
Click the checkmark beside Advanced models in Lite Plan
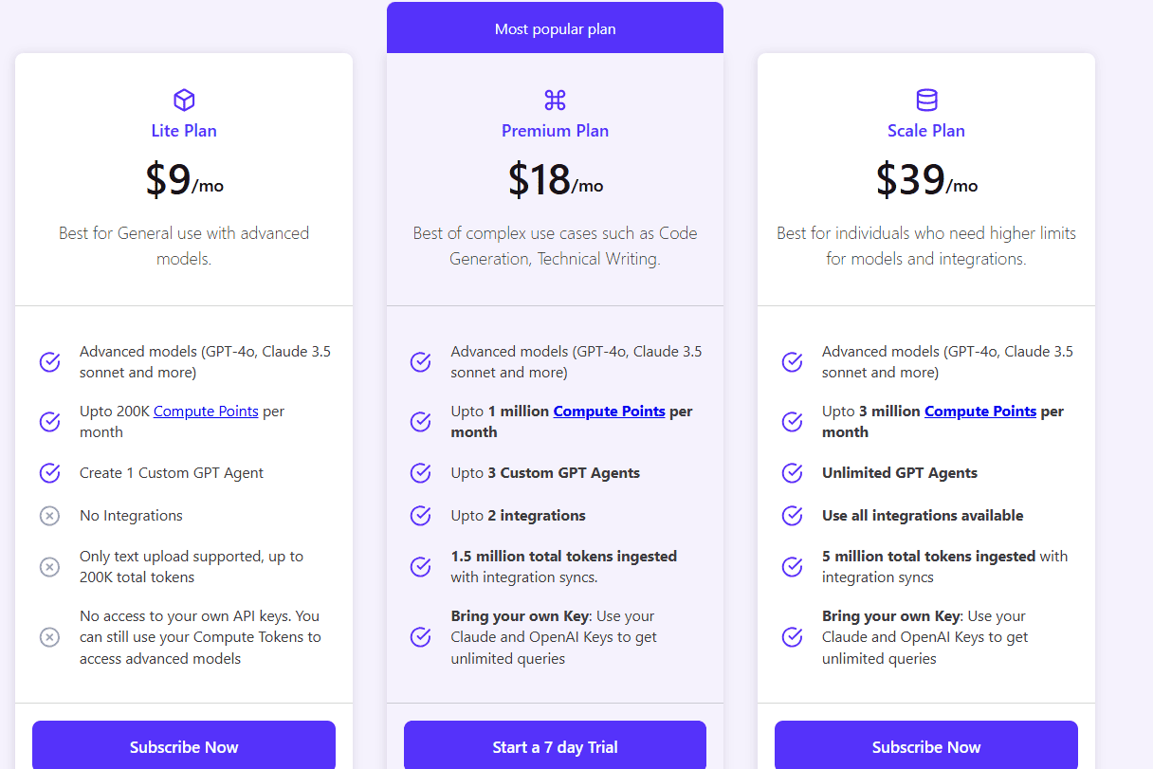(x=49, y=361)
